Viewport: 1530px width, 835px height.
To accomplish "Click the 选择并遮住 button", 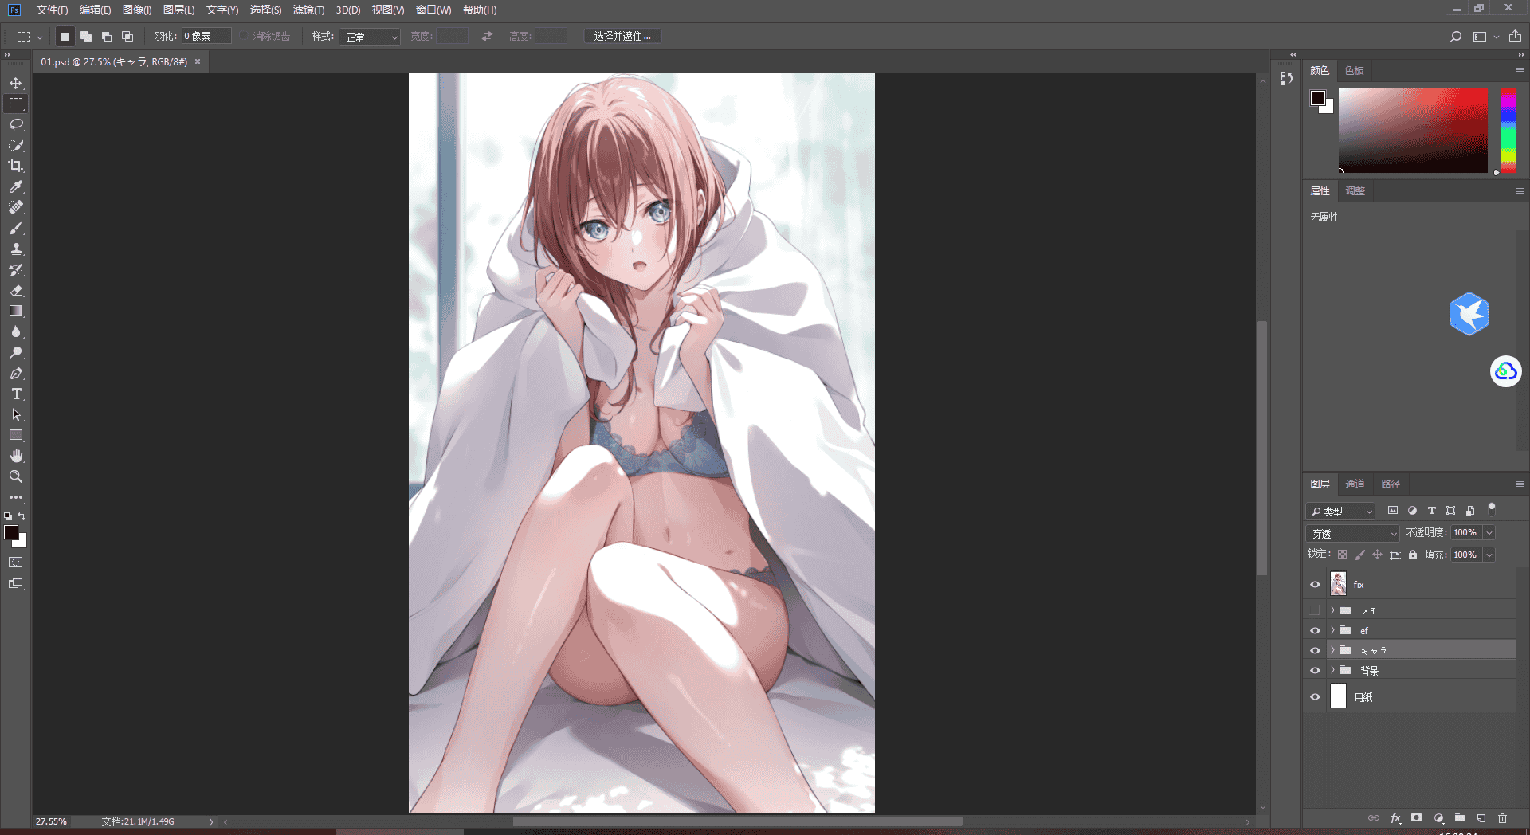I will 622,37.
